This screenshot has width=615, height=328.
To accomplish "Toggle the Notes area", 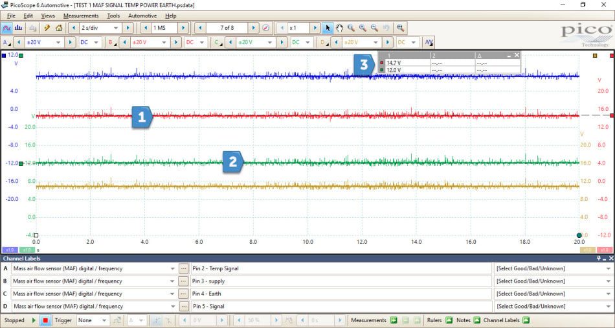I will point(476,320).
